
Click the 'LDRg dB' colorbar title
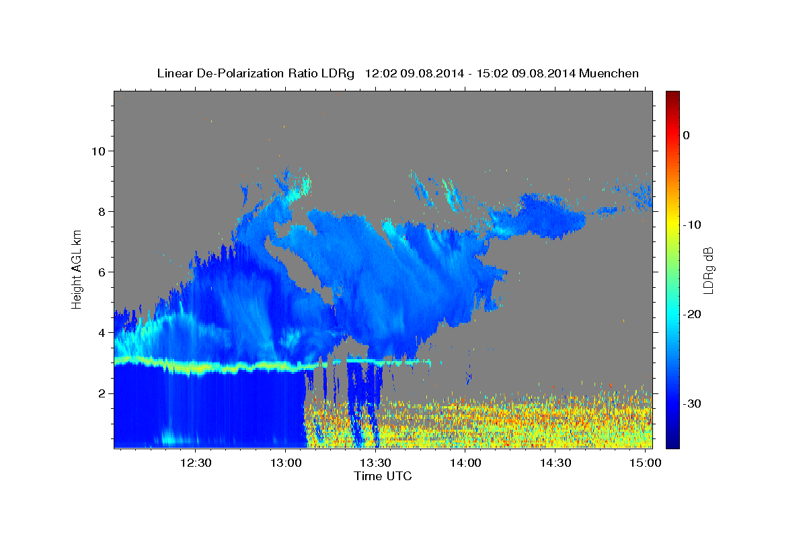tap(708, 269)
